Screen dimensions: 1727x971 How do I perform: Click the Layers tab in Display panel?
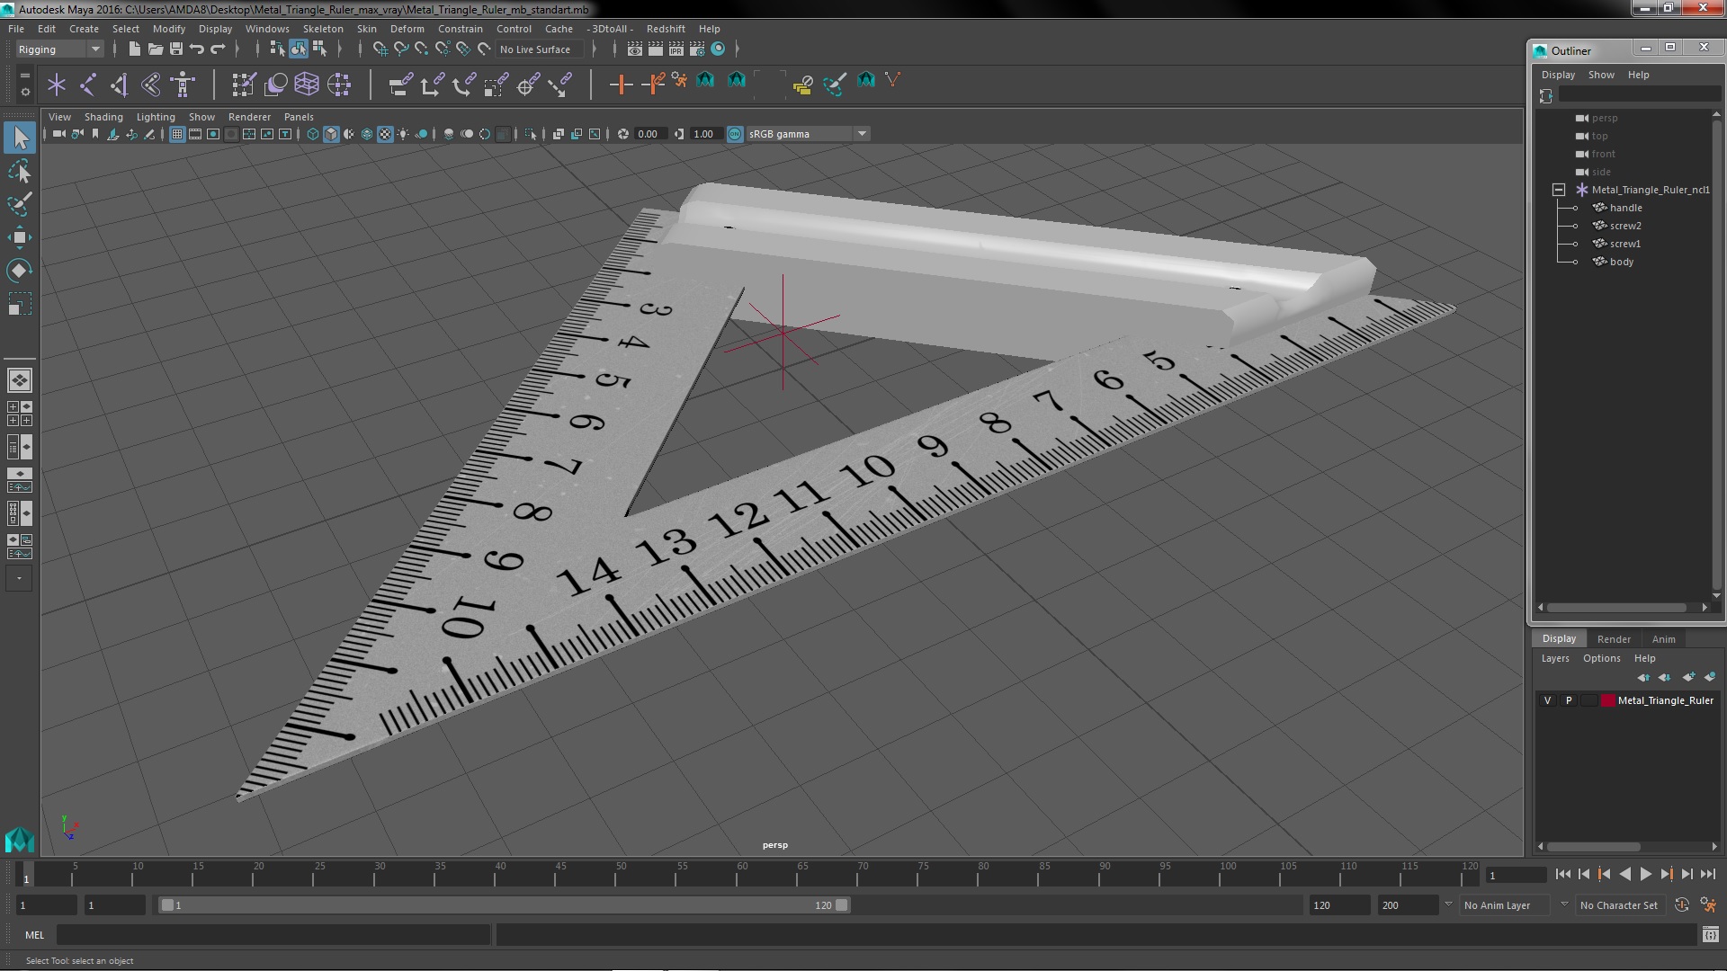click(1555, 658)
